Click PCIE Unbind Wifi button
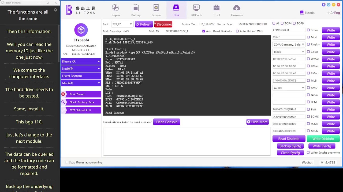The height and width of the screenshot is (192, 343). tap(81, 110)
